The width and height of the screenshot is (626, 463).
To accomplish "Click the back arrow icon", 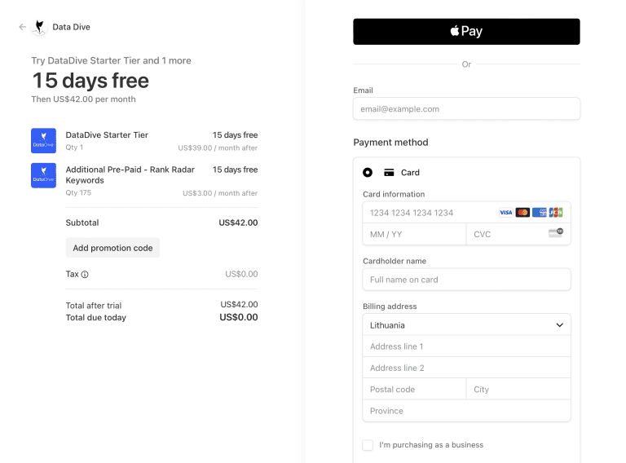I will click(22, 27).
